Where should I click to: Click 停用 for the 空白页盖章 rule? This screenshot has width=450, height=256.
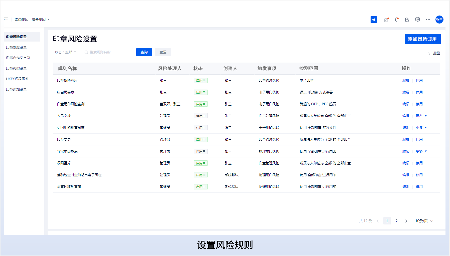pos(419,92)
